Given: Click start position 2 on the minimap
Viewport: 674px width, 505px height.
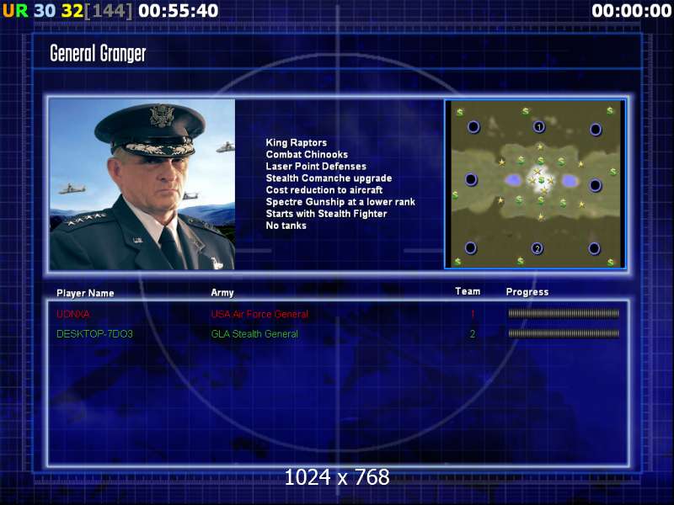Looking at the screenshot, I should click(537, 248).
